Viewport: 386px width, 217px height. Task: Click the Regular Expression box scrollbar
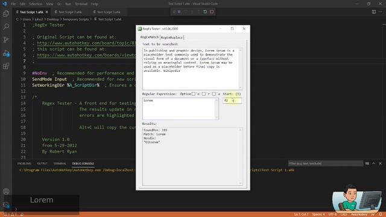[217, 108]
